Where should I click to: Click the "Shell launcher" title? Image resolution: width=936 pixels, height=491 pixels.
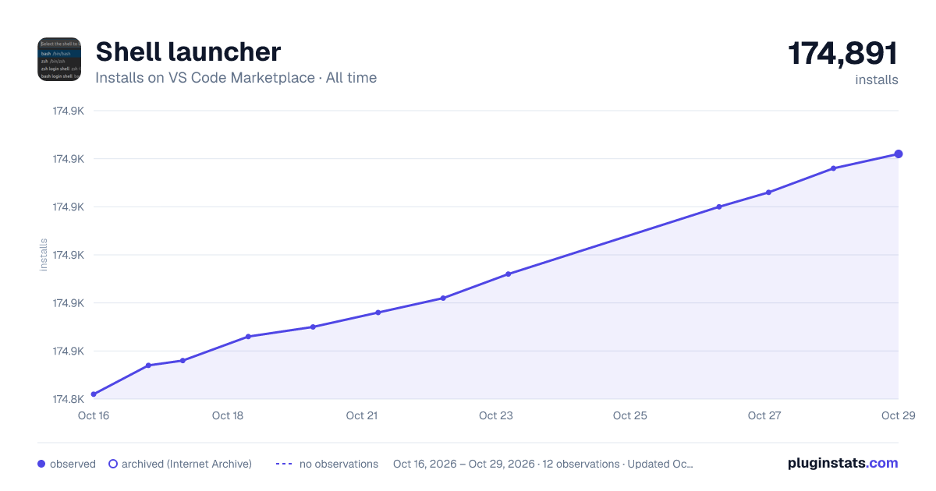pyautogui.click(x=188, y=52)
